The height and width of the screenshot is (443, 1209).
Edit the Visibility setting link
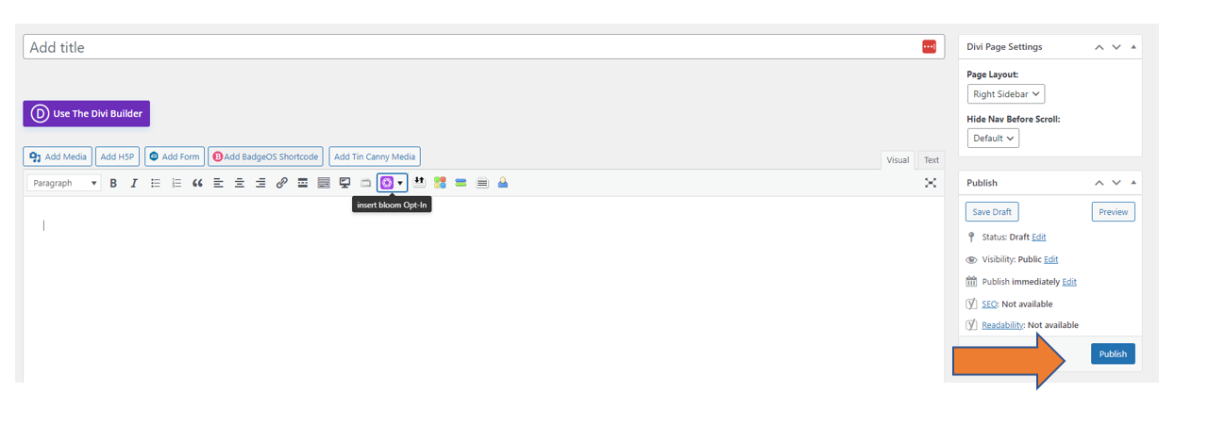[1050, 259]
